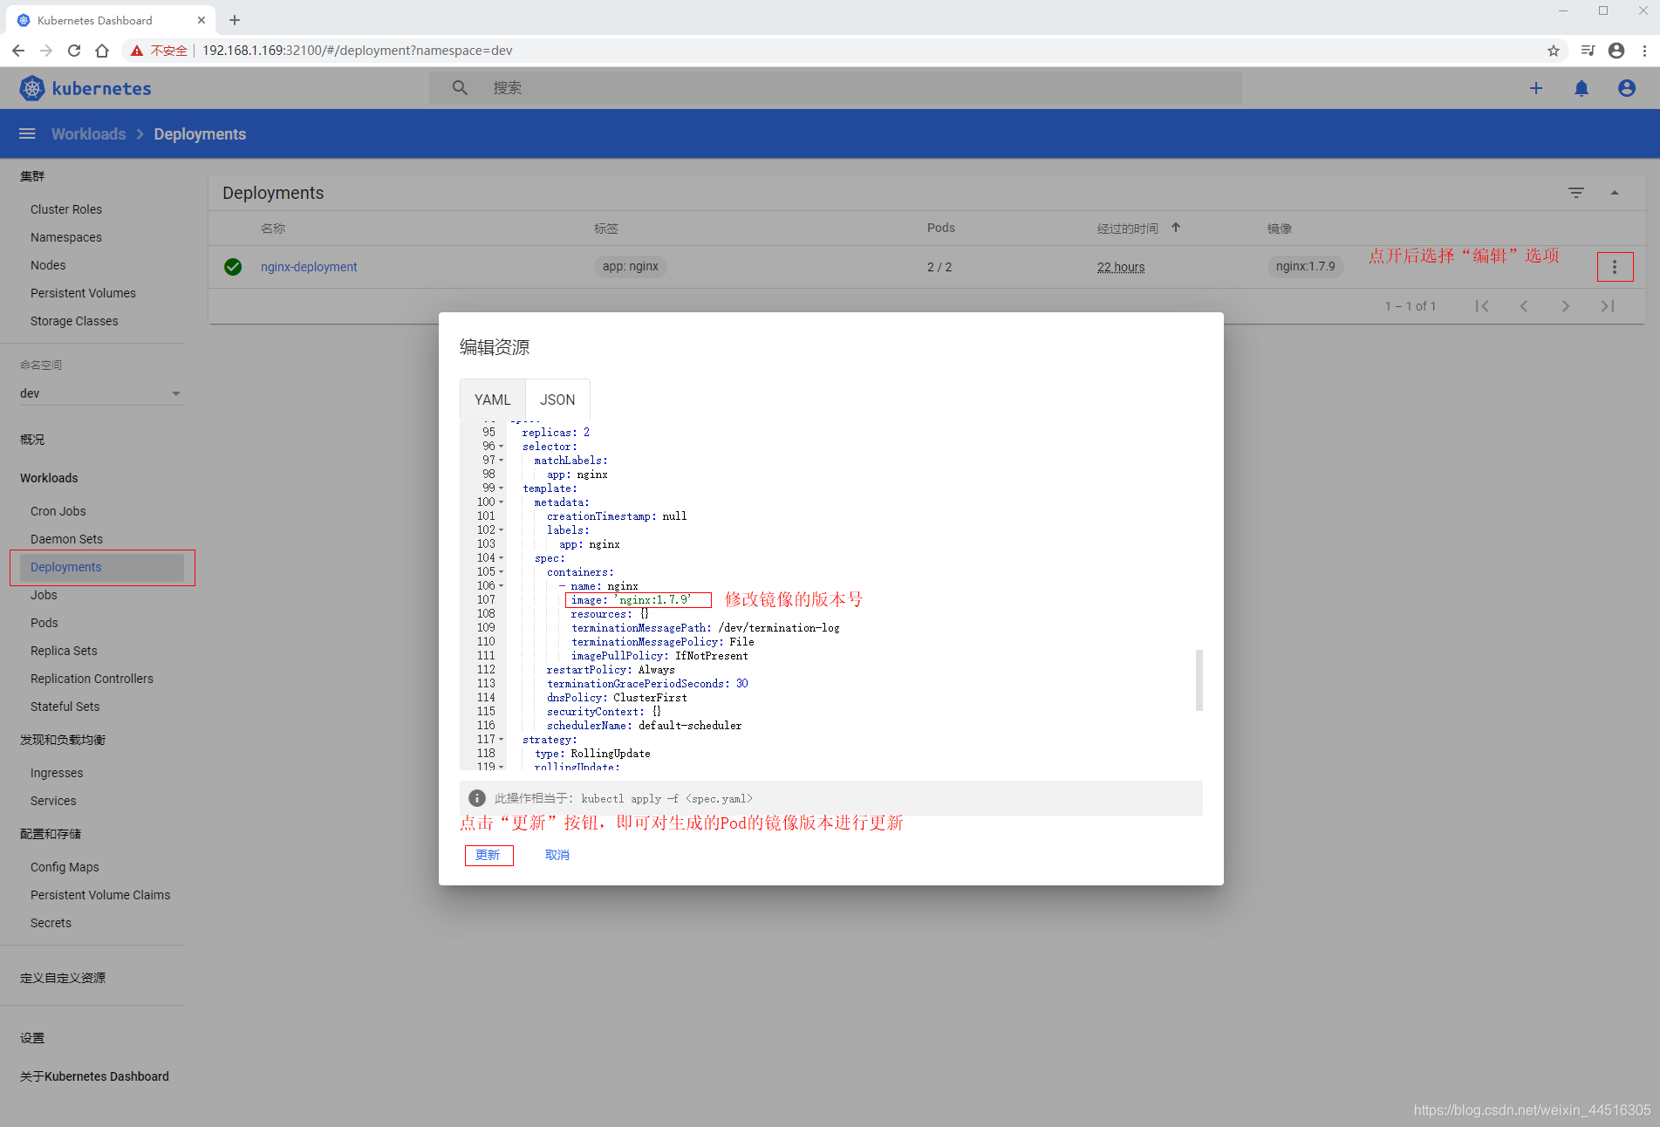Click the green status check for nginx-deployment
Viewport: 1660px width, 1127px height.
(x=233, y=267)
